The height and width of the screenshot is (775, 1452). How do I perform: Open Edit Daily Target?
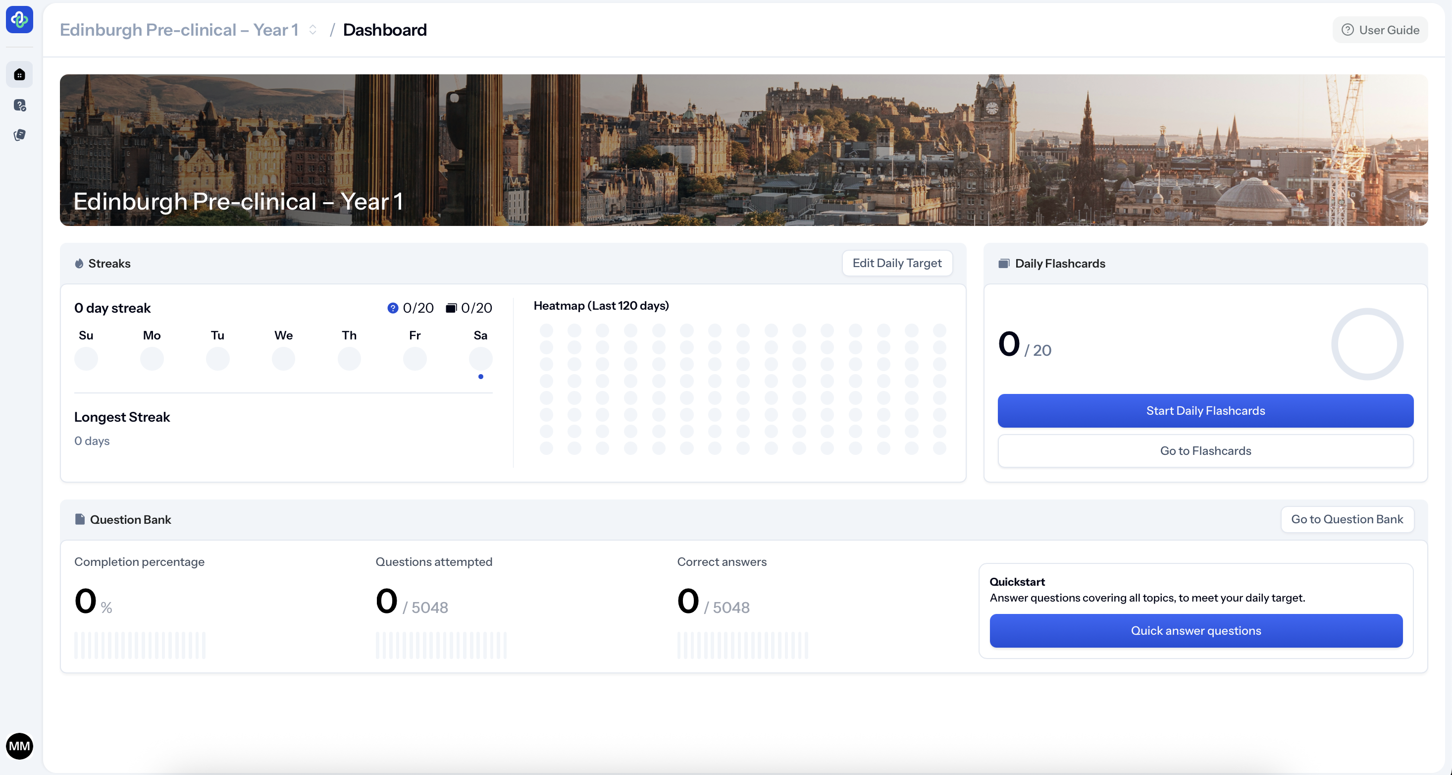tap(896, 263)
